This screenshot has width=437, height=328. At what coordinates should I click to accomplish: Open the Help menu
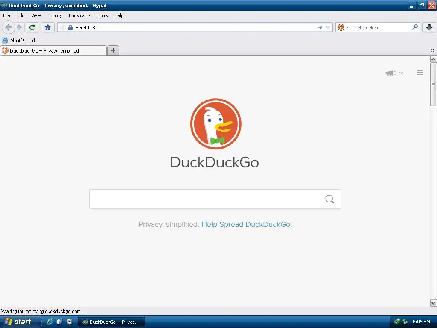click(x=119, y=16)
